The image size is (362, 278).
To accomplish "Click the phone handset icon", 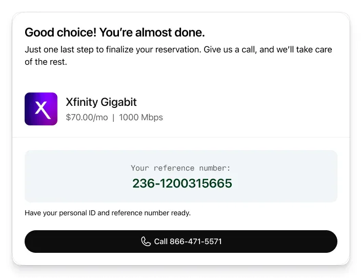I will coord(146,242).
